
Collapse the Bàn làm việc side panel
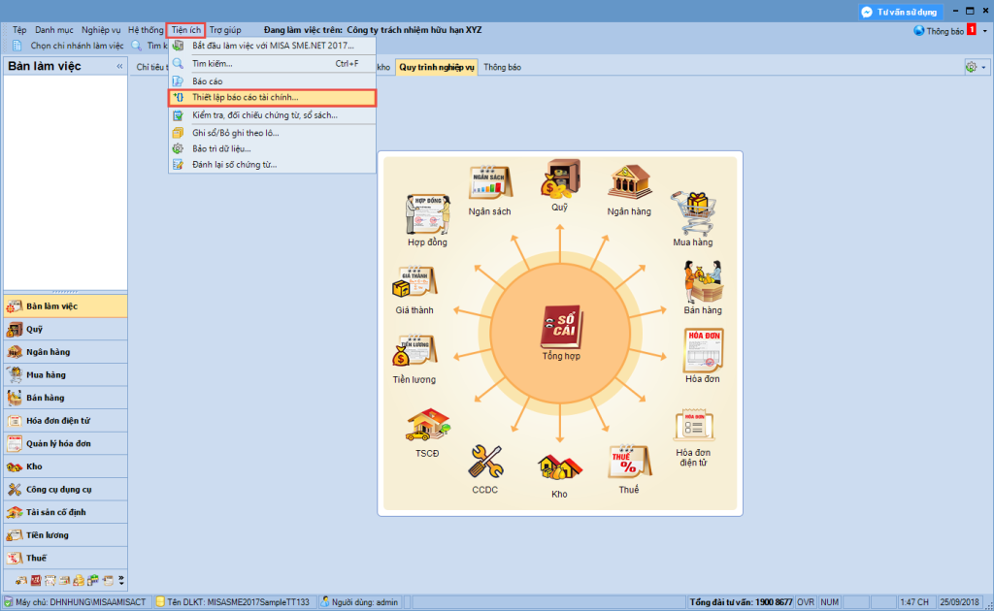click(x=120, y=67)
